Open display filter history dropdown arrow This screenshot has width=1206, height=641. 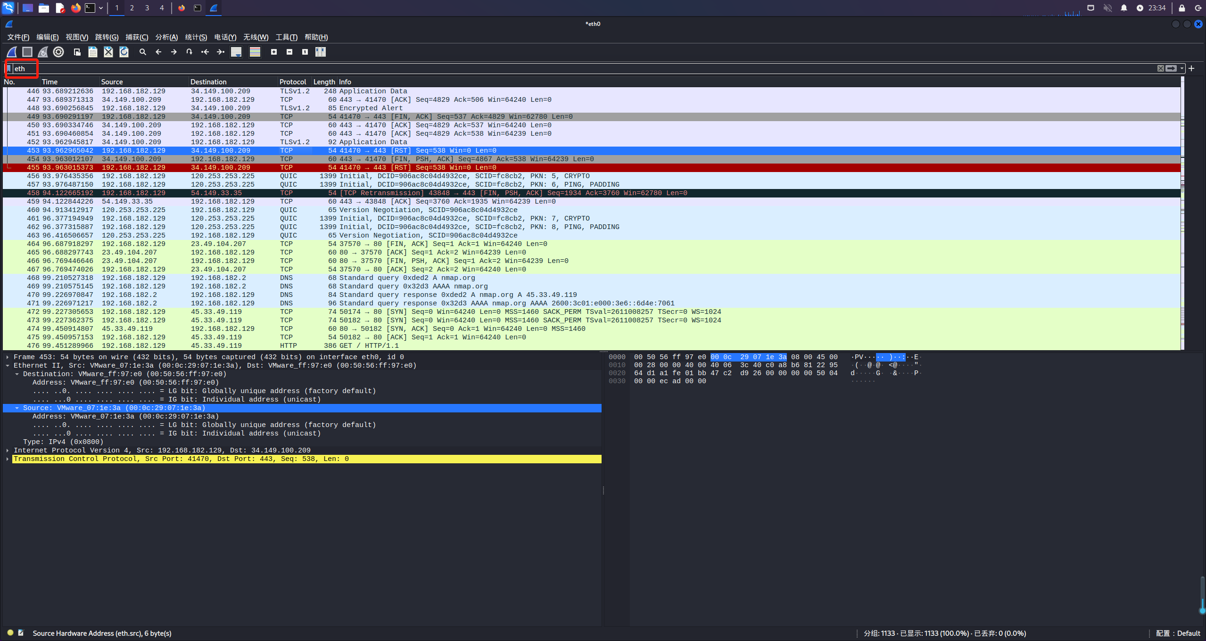1182,69
